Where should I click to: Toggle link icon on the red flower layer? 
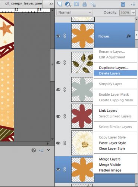click(x=65, y=116)
